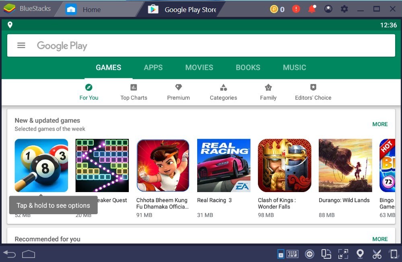
Task: Open the Categories section
Action: (223, 92)
